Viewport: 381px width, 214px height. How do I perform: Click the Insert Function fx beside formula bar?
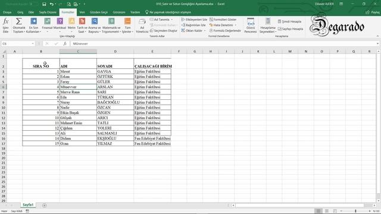[x=65, y=43]
